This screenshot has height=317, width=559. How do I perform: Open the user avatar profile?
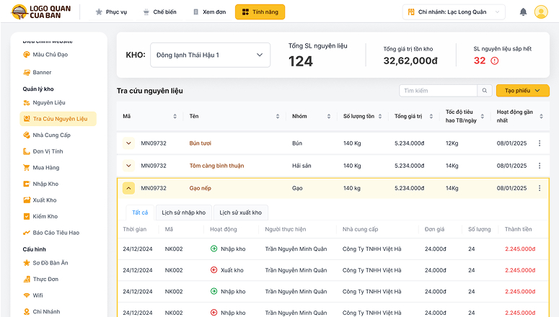[x=541, y=12]
